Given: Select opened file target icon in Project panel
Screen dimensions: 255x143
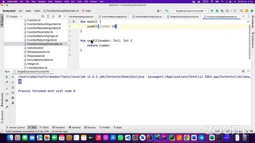Looking at the screenshot, I should 43,17.
